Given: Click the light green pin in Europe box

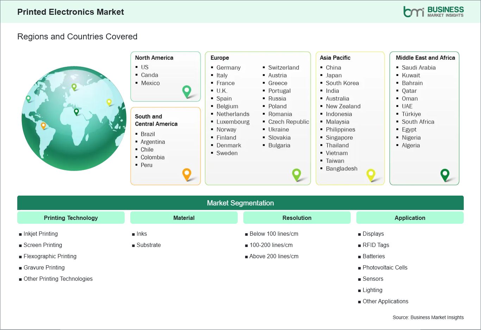Looking at the screenshot, I should (x=296, y=174).
